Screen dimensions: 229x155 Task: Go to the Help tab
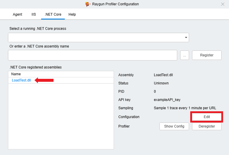click(x=72, y=14)
